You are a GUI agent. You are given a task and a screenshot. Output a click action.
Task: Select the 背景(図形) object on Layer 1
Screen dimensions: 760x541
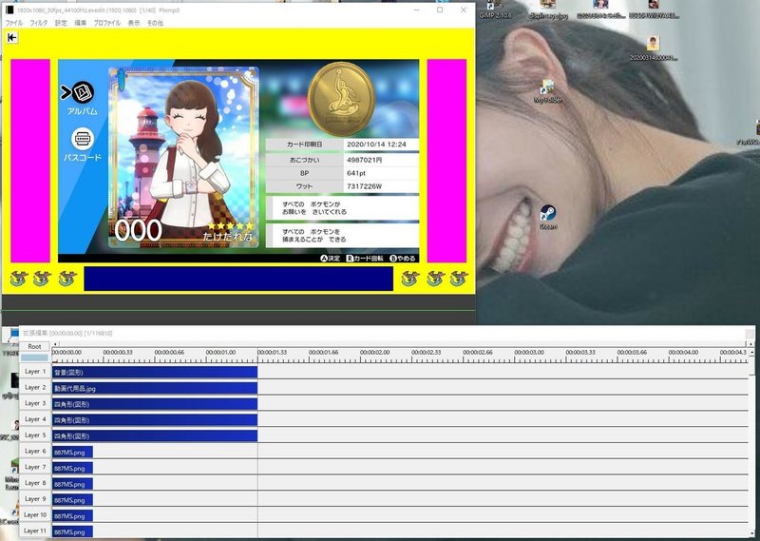(155, 372)
